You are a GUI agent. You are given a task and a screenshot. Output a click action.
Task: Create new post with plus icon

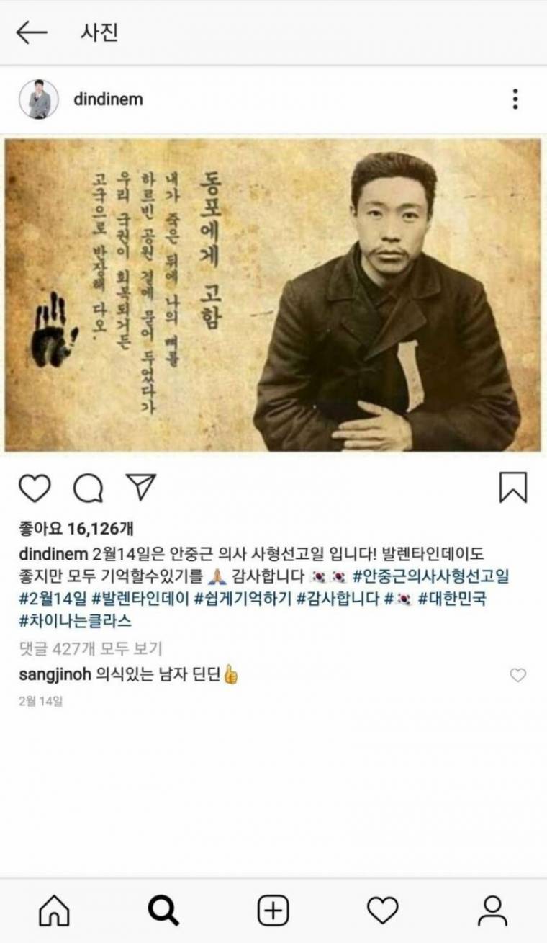click(273, 911)
